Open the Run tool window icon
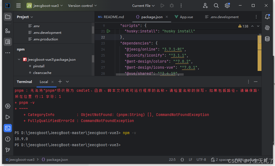This screenshot has width=275, height=166. 8,117
